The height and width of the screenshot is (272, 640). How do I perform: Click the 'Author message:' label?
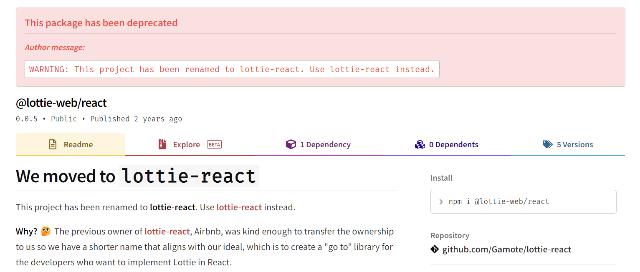tap(55, 47)
